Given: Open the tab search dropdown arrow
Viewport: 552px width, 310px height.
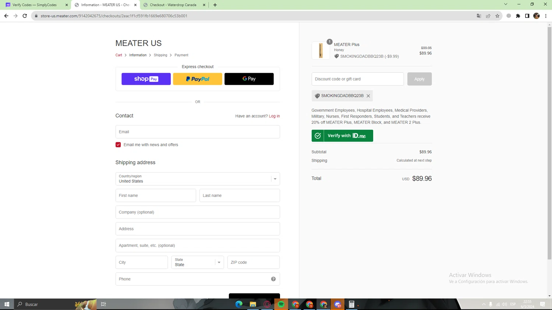Looking at the screenshot, I should [x=506, y=4].
